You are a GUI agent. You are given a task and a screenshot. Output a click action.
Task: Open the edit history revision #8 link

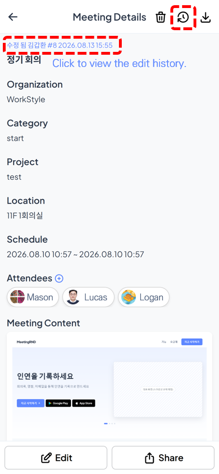click(60, 46)
